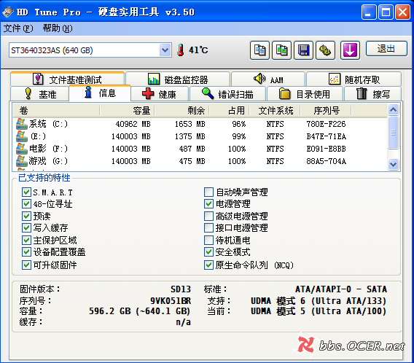Image resolution: width=414 pixels, height=363 pixels.
Task: Click the purple download arrow icon
Action: (x=350, y=50)
